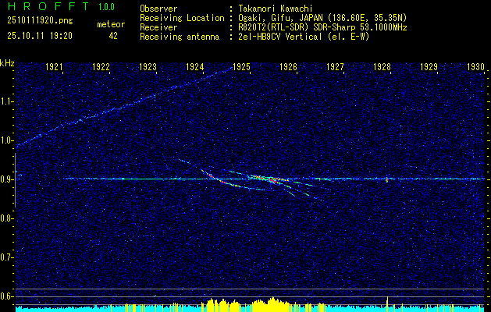Image resolution: width=491 pixels, height=312 pixels.
Task: Click the meteor label
Action: click(x=111, y=24)
